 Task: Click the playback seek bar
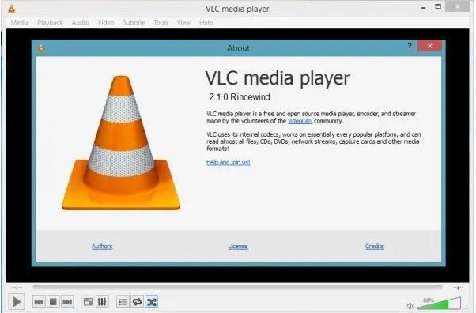(x=237, y=287)
